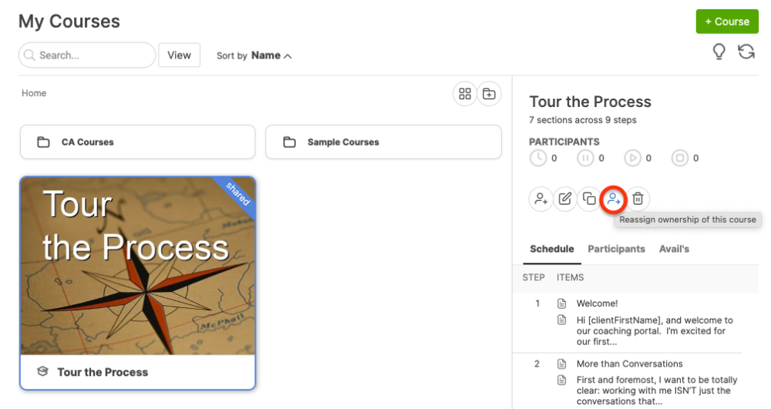
Task: Switch to grid view icon
Action: coord(464,94)
